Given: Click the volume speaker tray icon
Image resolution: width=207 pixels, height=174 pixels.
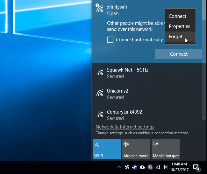Looking at the screenshot, I should tap(165, 167).
